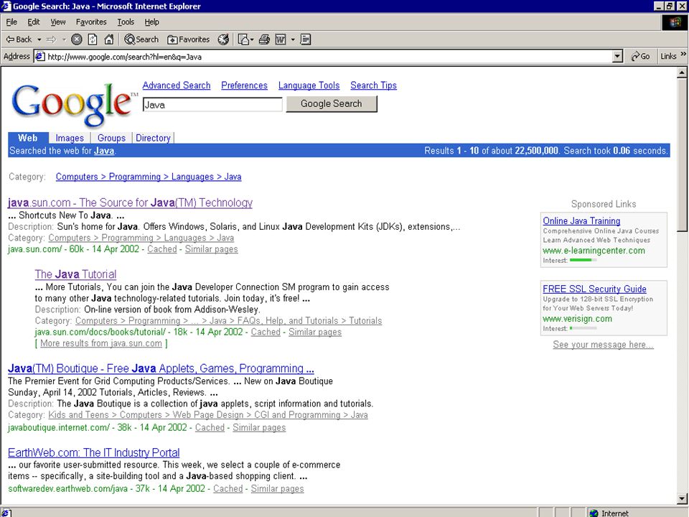This screenshot has height=517, width=689.
Task: Click the Google Search button
Action: (332, 103)
